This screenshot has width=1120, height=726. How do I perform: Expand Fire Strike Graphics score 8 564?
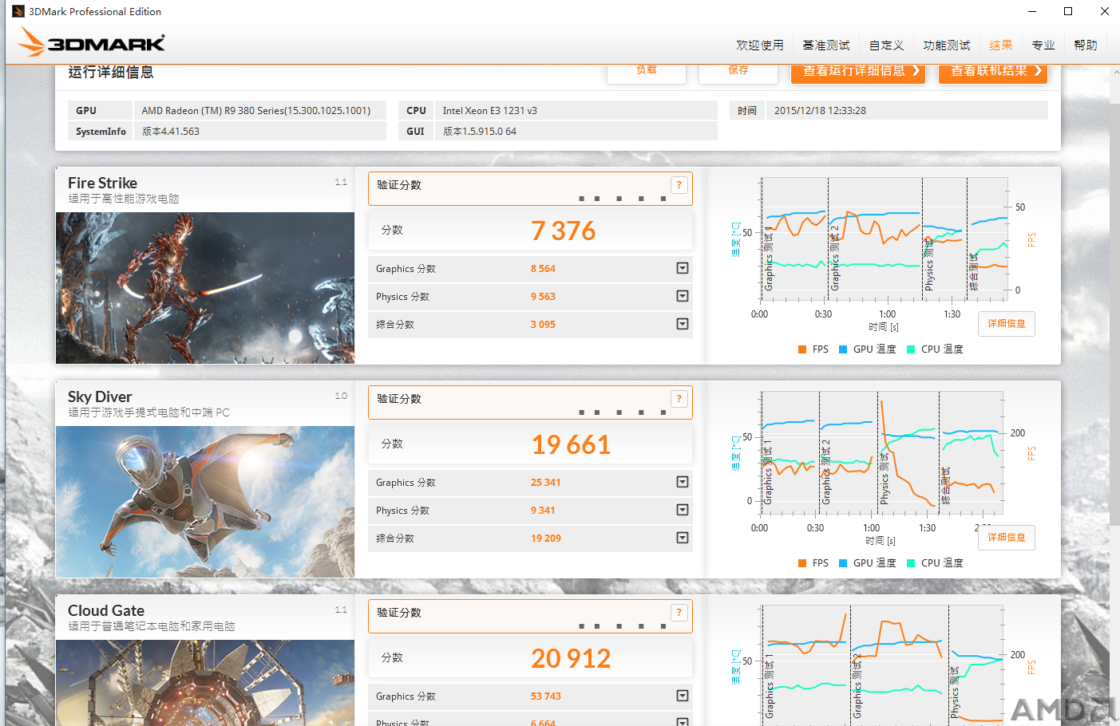pyautogui.click(x=683, y=268)
